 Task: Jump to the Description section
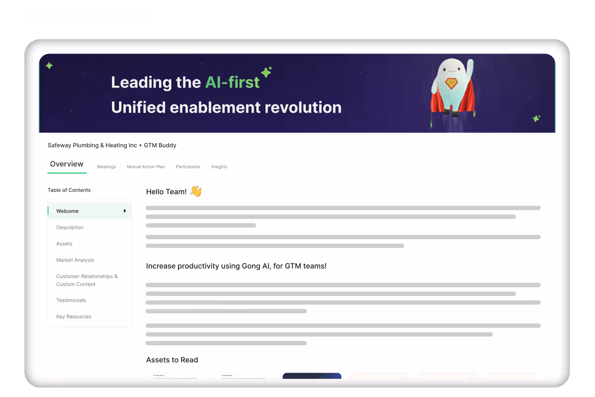point(70,227)
